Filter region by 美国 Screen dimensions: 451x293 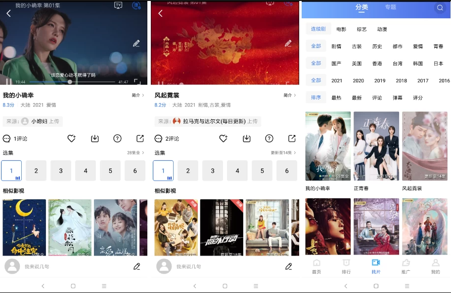357,64
